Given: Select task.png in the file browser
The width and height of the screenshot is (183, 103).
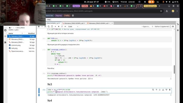Looking at the screenshot, I should (x=22, y=48).
